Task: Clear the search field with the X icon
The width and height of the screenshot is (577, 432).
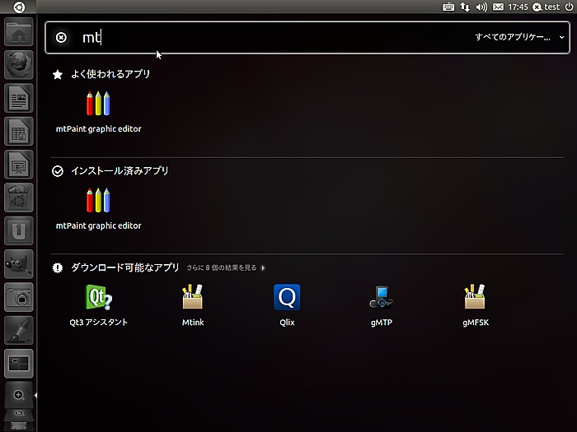Action: click(x=61, y=37)
